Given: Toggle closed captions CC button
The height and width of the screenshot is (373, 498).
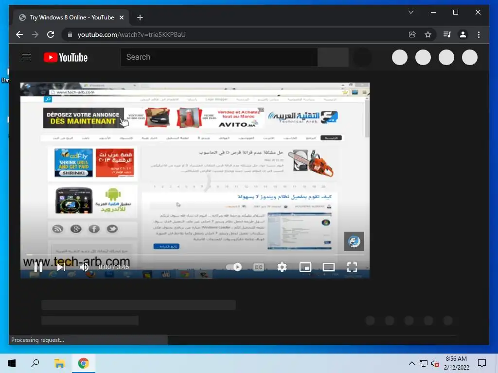Looking at the screenshot, I should [x=259, y=267].
